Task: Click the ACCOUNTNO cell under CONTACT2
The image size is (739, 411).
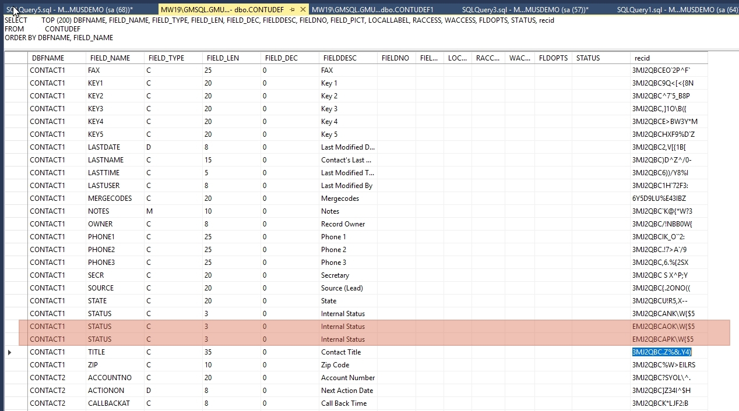Action: point(111,377)
